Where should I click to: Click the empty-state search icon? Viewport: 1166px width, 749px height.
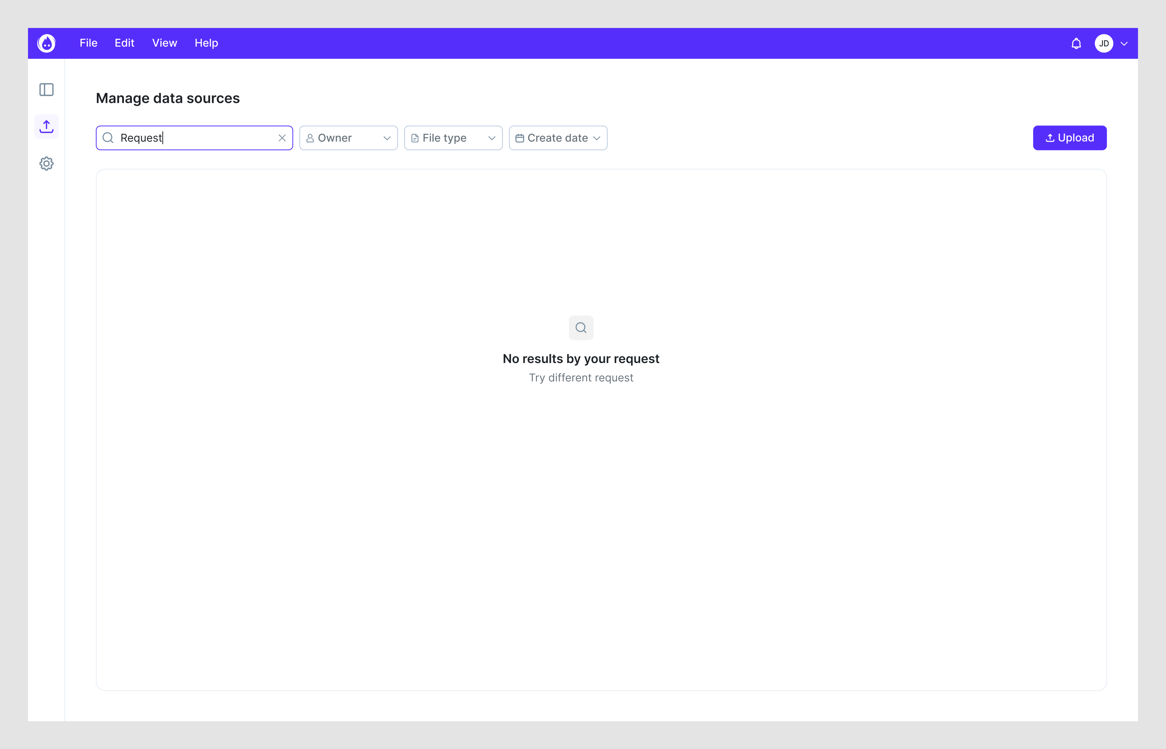(581, 328)
